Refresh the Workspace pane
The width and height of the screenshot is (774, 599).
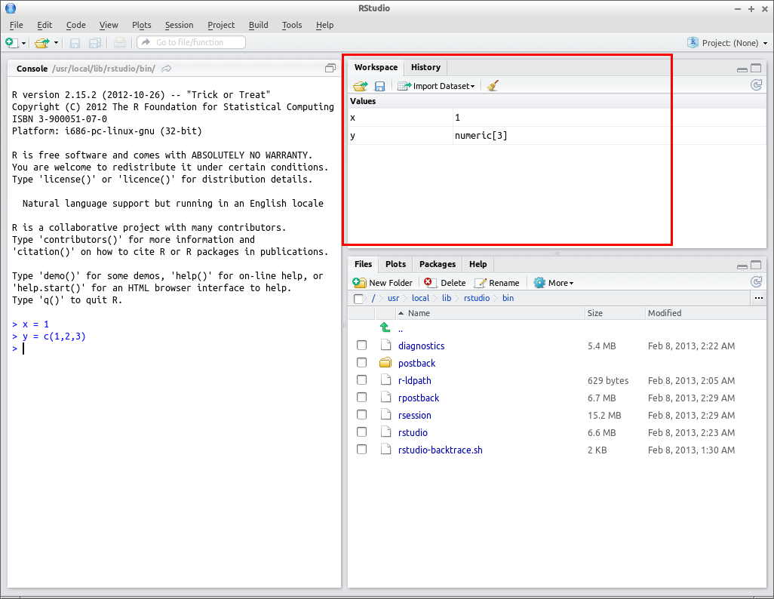[756, 85]
